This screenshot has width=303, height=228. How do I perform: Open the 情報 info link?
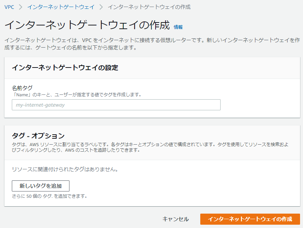click(178, 27)
